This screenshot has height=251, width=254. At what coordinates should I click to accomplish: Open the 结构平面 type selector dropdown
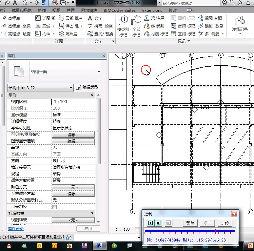point(99,72)
